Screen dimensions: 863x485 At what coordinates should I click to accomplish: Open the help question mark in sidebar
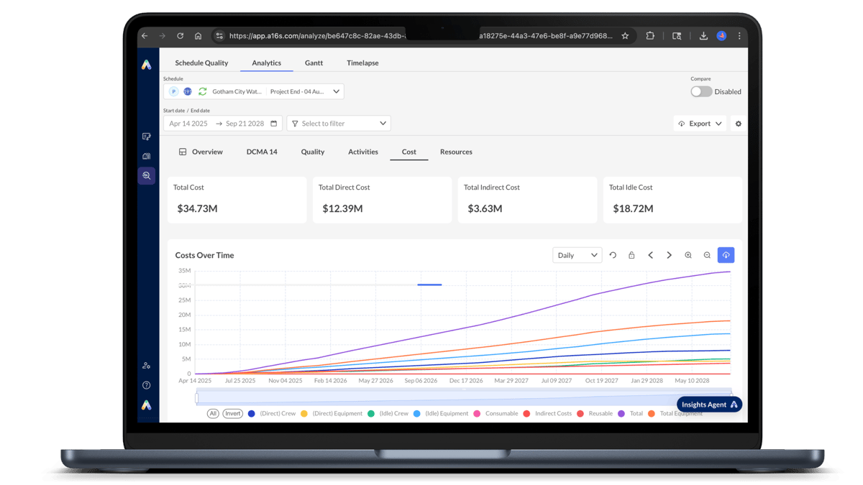tap(147, 385)
